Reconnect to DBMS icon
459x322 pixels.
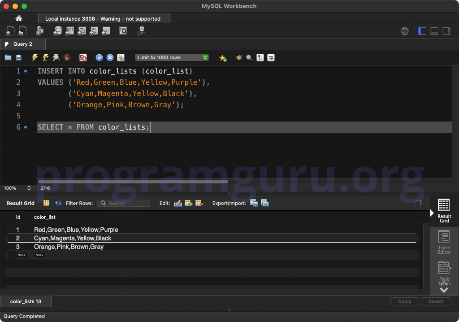141,31
